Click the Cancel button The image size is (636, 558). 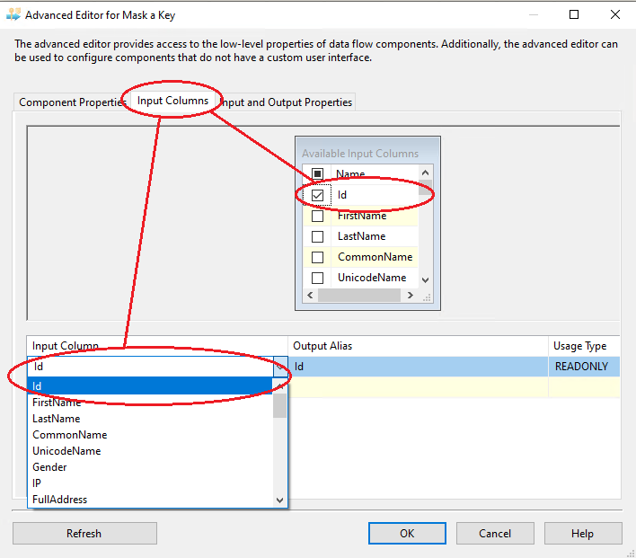pos(494,533)
